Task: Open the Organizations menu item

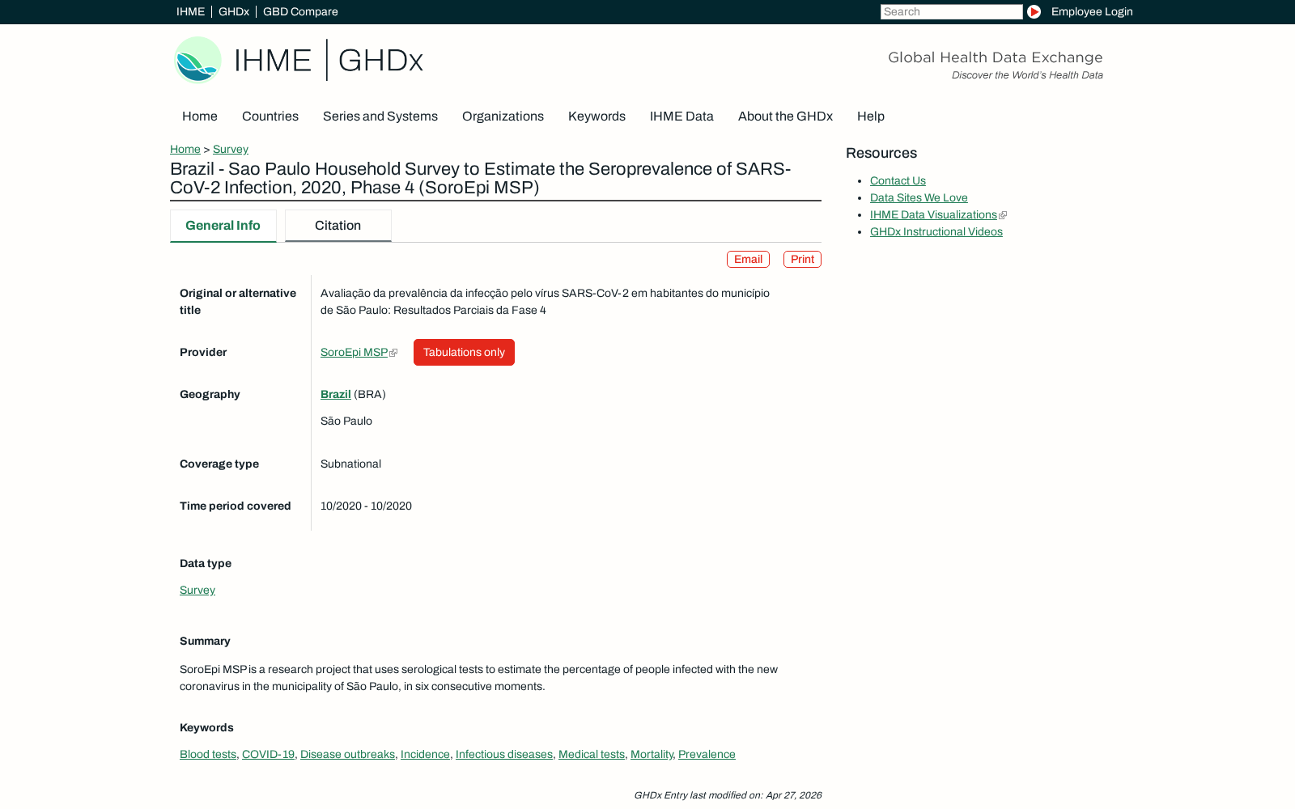Action: pyautogui.click(x=503, y=116)
